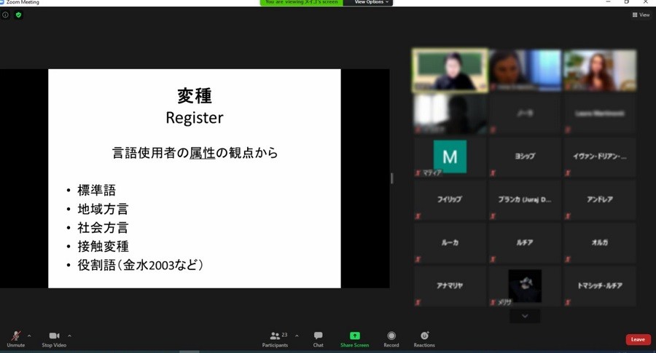Open the View layout menu

tap(641, 15)
